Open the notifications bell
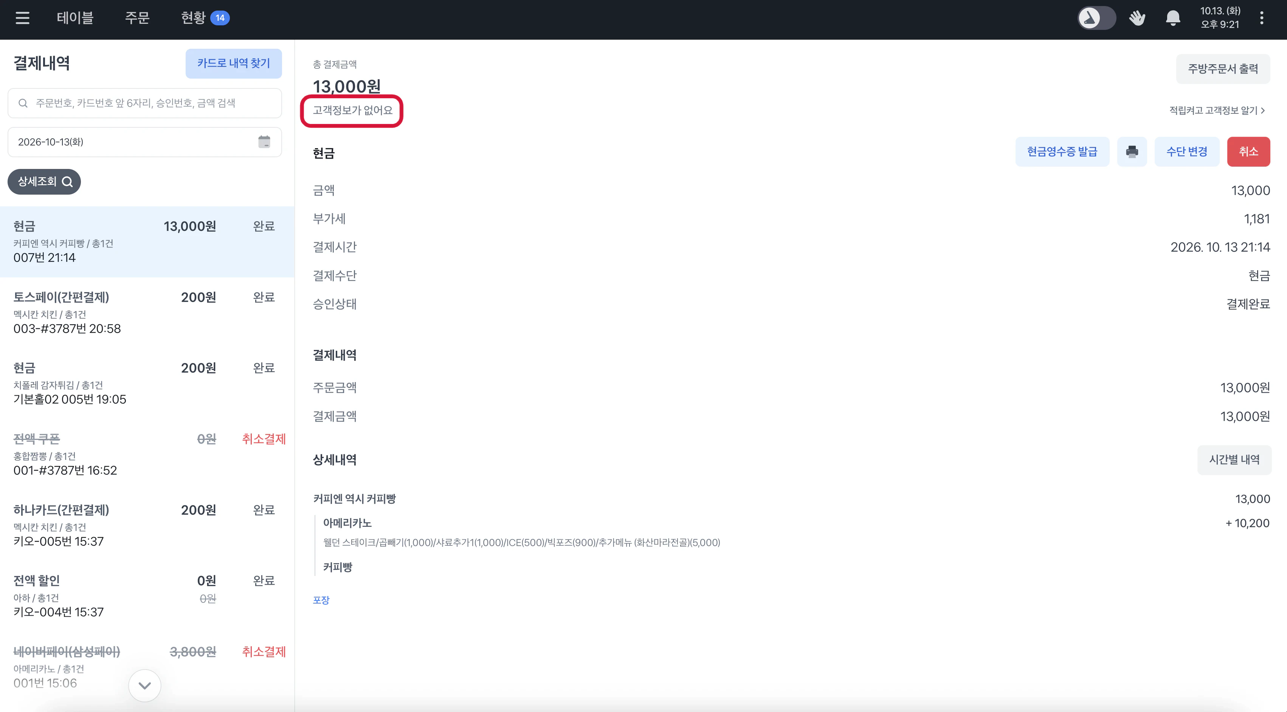This screenshot has height=712, width=1287. pos(1172,18)
